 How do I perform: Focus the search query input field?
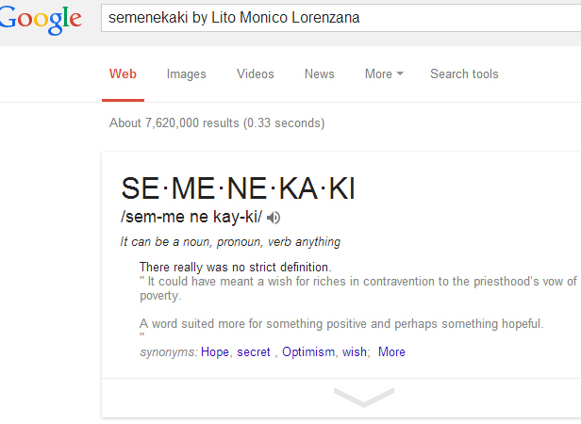tap(340, 18)
